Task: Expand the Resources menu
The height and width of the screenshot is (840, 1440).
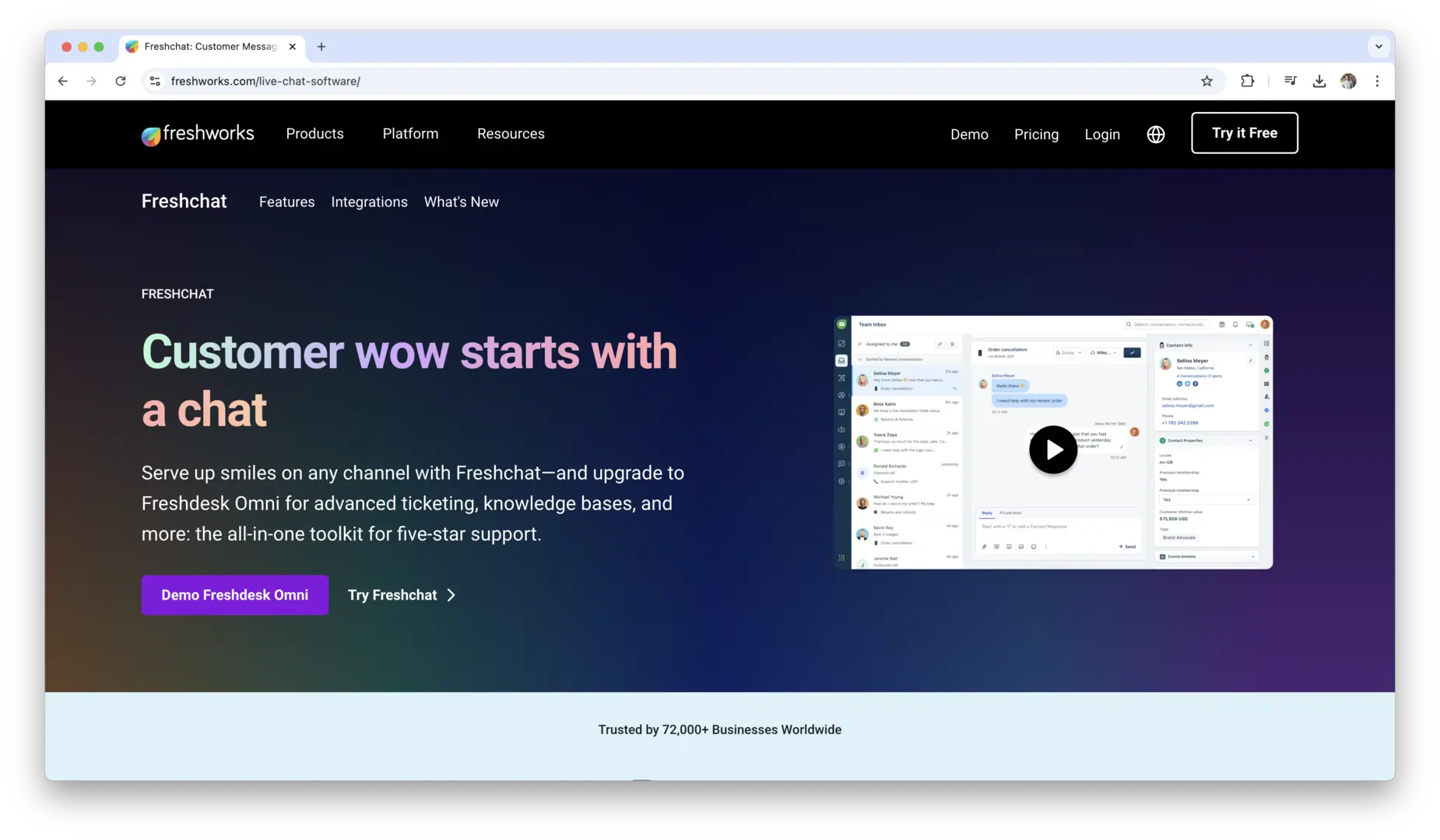Action: (511, 134)
